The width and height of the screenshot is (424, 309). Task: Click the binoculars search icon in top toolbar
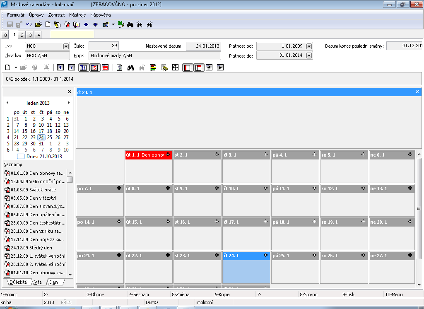[x=130, y=24]
